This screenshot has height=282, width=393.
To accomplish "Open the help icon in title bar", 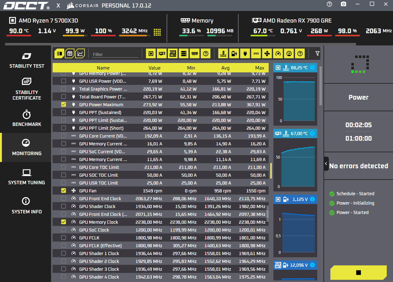I will (x=329, y=4).
